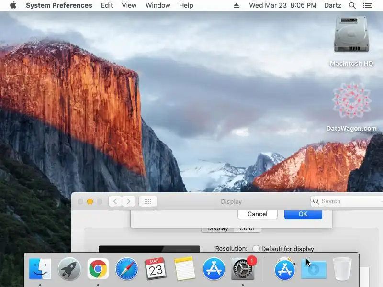Click the blue OK button
383x287 pixels.
(303, 214)
